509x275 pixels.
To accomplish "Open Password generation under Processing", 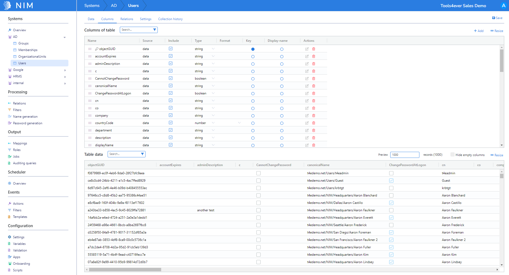I will [28, 123].
